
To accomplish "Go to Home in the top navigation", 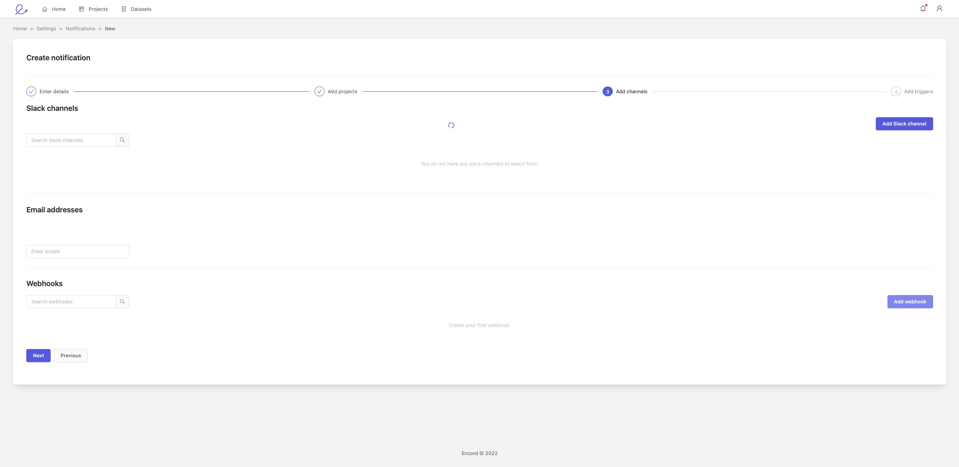I will [x=54, y=9].
